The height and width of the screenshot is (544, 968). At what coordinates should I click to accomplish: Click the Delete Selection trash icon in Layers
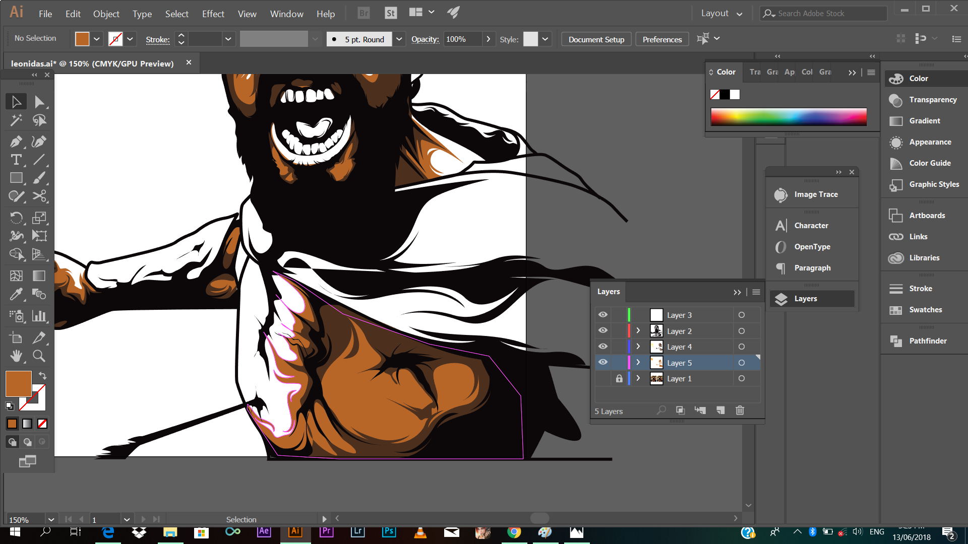coord(740,411)
